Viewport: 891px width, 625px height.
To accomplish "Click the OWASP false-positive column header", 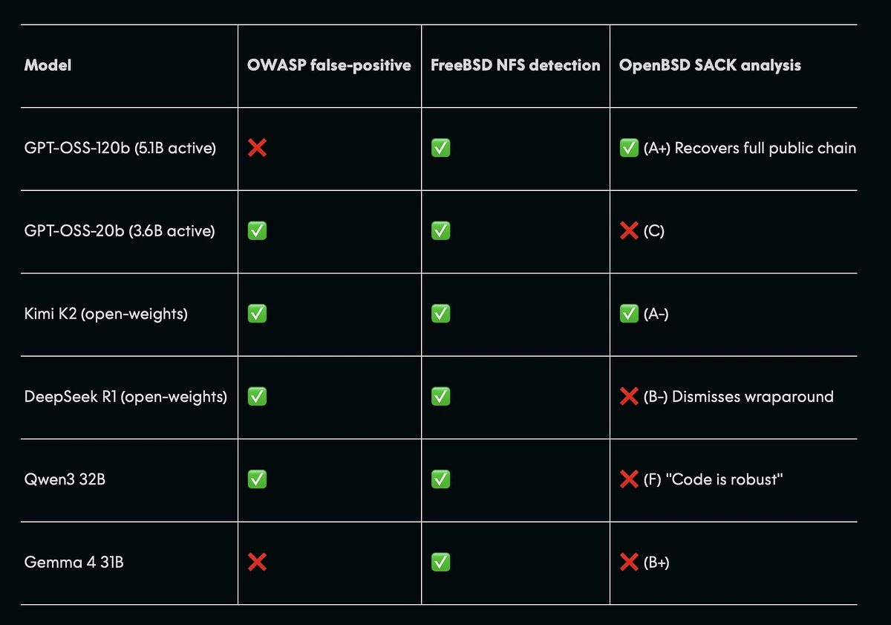I will tap(329, 65).
